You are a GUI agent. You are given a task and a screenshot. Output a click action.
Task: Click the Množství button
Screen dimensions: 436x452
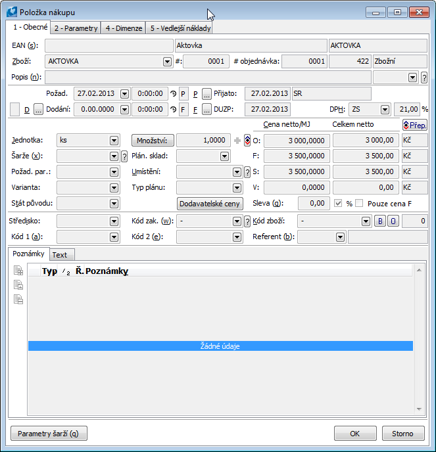pos(153,141)
